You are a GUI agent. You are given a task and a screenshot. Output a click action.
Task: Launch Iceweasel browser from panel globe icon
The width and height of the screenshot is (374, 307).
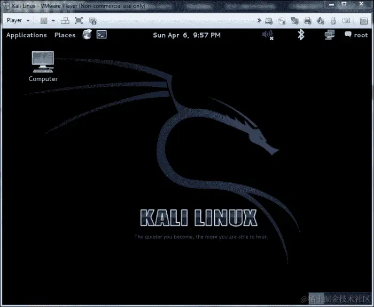(x=87, y=35)
